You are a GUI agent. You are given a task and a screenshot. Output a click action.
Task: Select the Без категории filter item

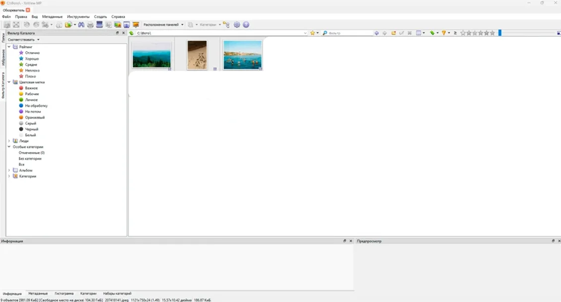[x=30, y=158]
